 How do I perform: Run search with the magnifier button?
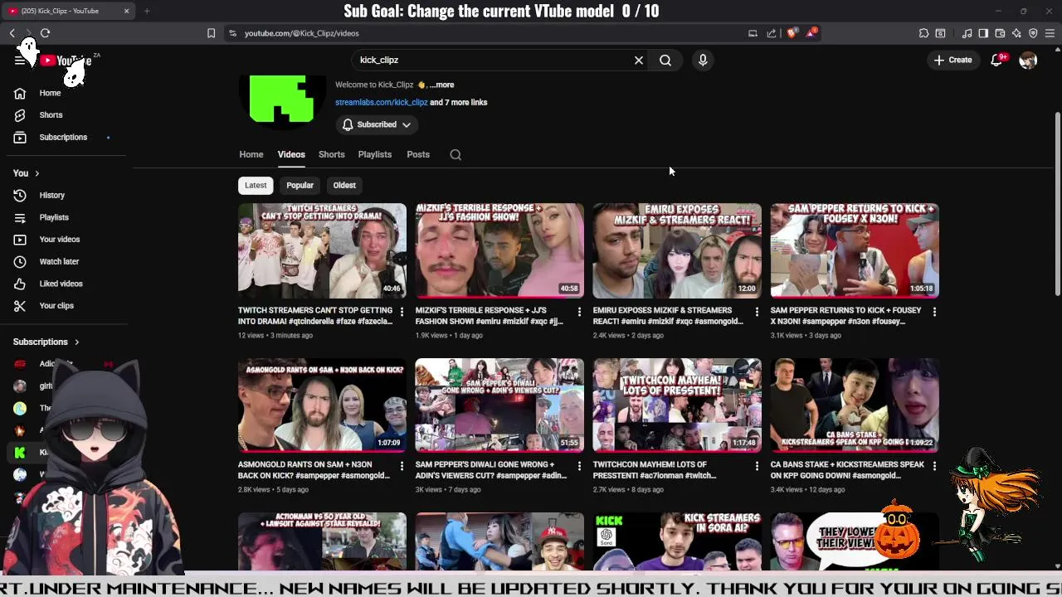pos(665,60)
